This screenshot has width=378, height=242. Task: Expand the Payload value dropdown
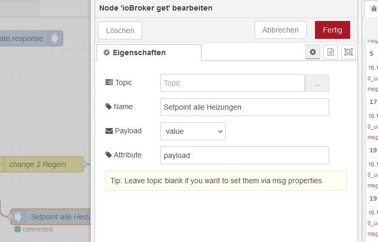(193, 131)
